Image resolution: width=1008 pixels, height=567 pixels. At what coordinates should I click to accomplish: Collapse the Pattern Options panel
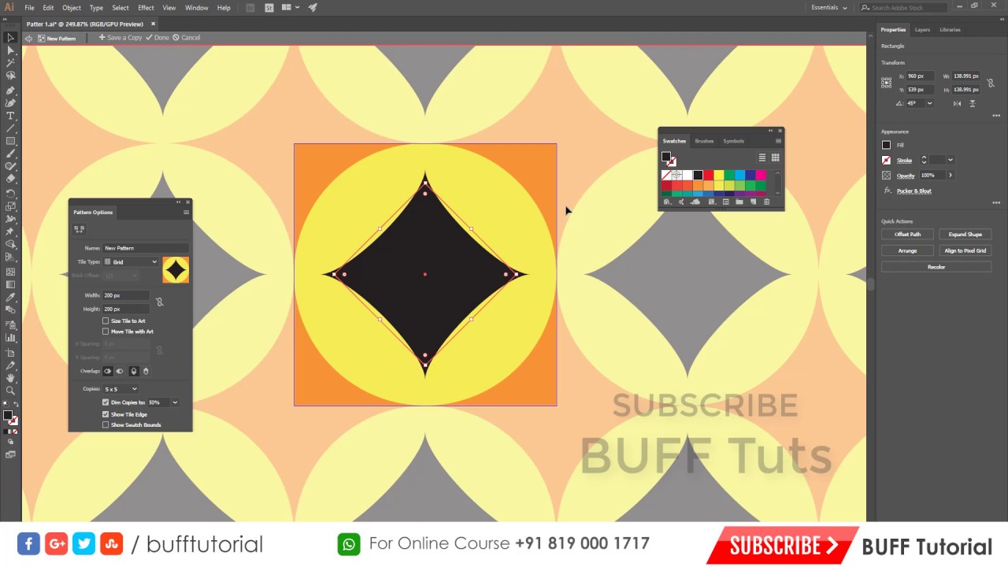pyautogui.click(x=179, y=202)
